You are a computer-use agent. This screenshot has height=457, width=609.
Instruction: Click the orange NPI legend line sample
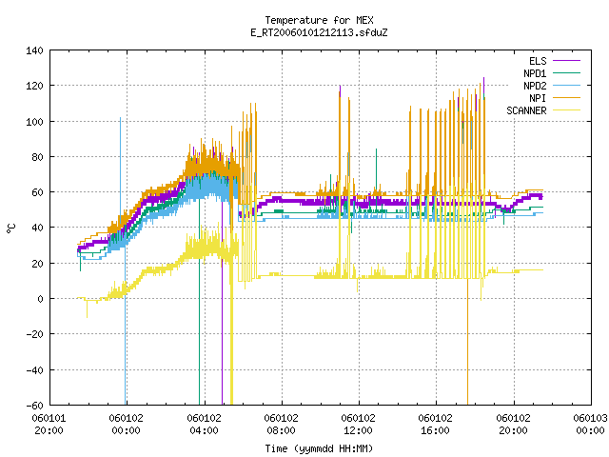click(566, 97)
